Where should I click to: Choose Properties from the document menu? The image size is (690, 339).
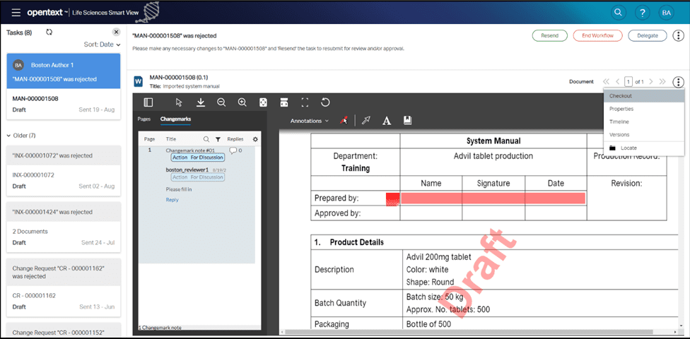644,109
